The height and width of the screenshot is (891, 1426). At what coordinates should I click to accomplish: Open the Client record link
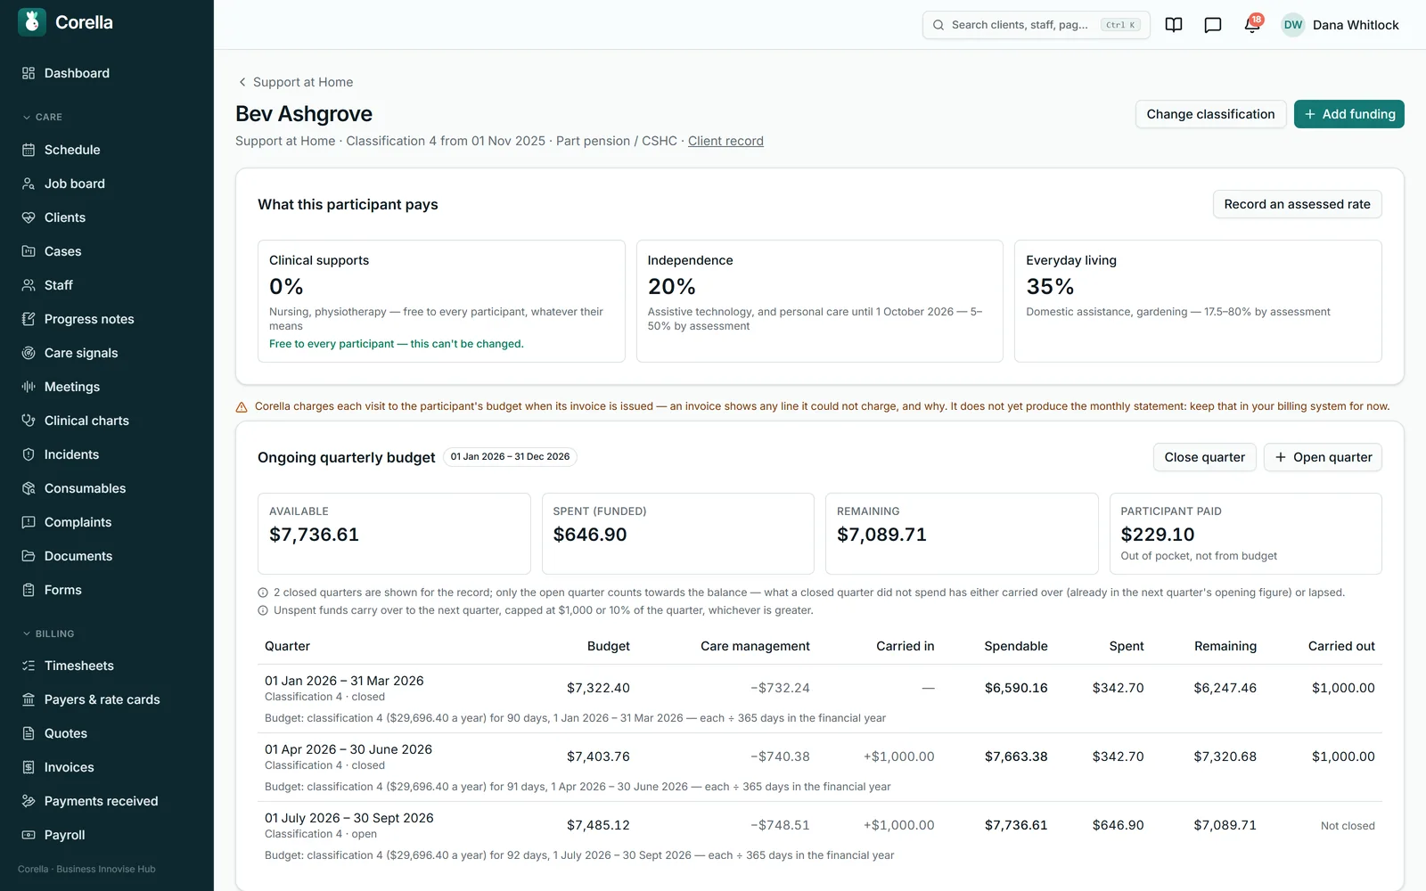[725, 141]
